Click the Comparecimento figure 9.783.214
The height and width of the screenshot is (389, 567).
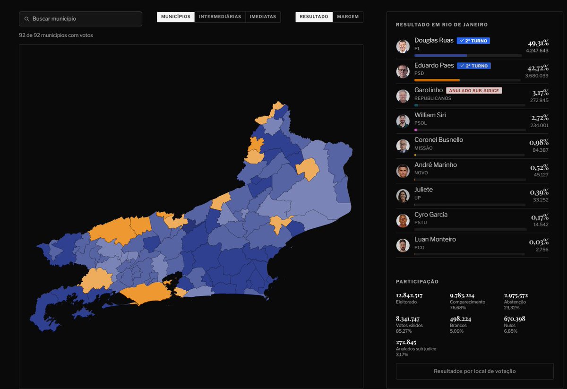(x=462, y=295)
